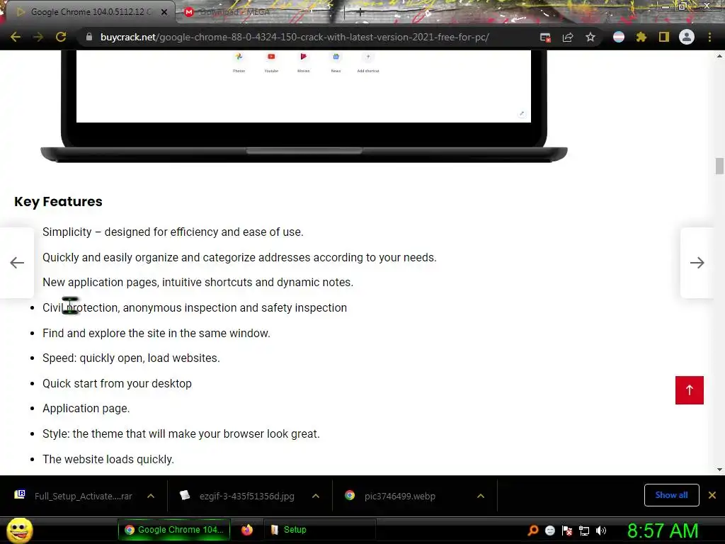Open a new tab with plus button

coord(360,13)
